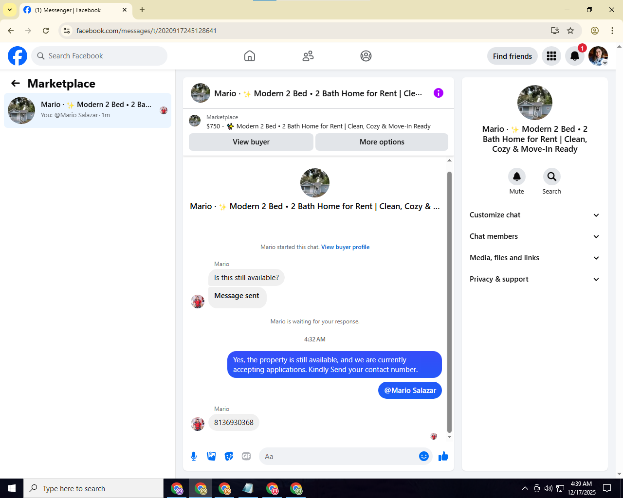View site information icon beside URL
The width and height of the screenshot is (623, 498).
click(x=67, y=31)
